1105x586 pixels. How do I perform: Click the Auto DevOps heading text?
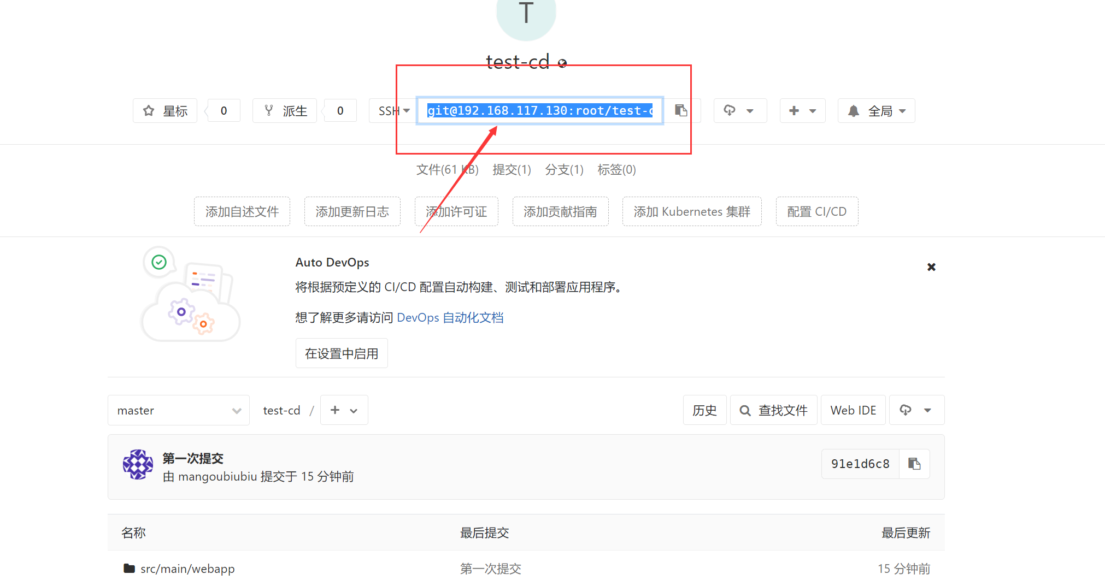(332, 262)
